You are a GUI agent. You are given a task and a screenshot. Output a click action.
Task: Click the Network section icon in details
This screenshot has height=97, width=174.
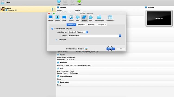58,63
